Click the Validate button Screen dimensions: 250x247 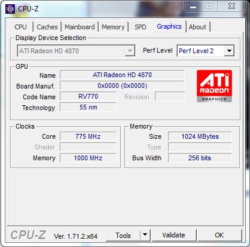pyautogui.click(x=173, y=235)
